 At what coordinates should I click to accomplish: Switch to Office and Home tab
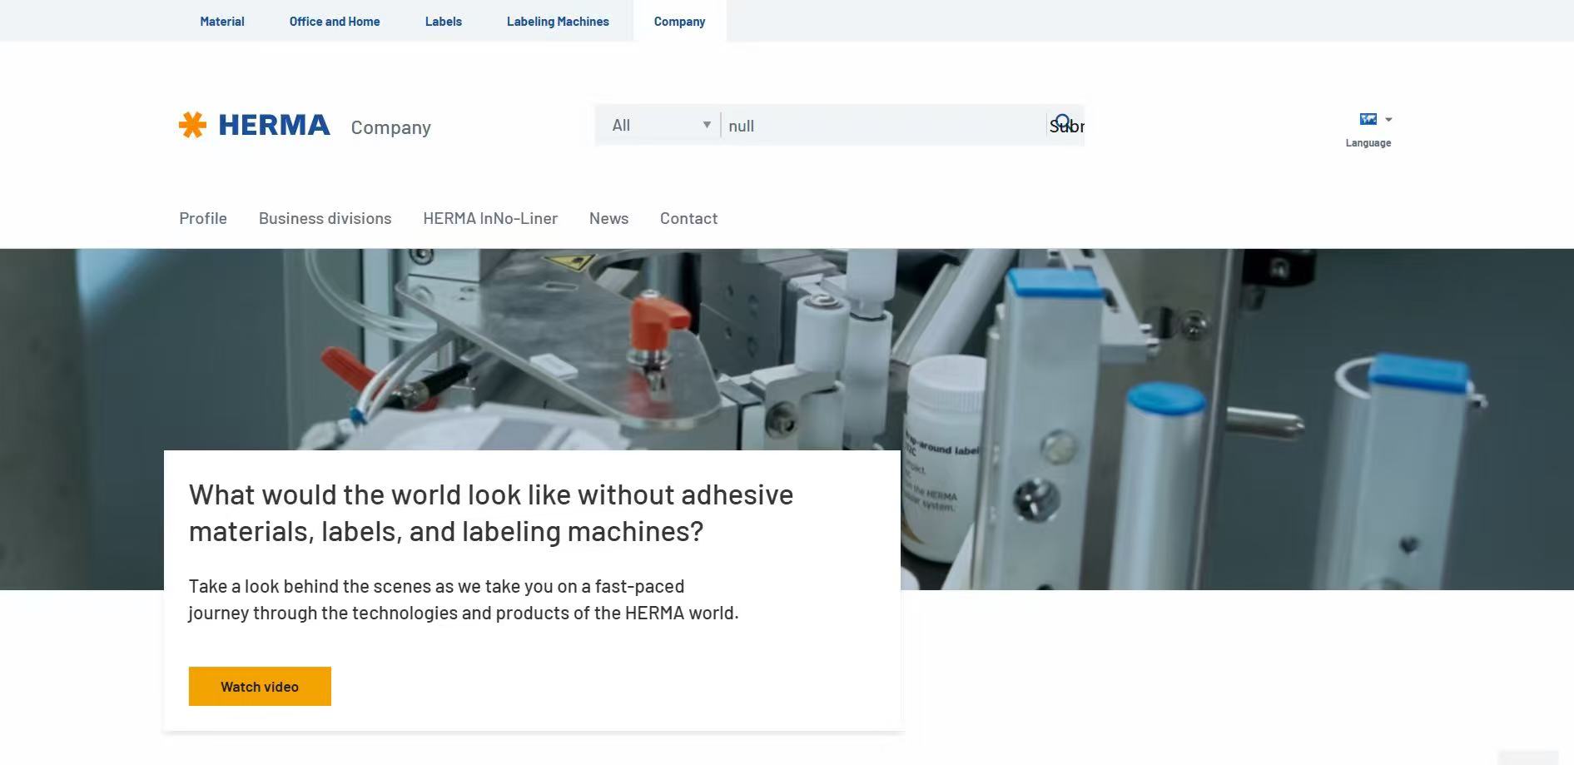point(335,22)
